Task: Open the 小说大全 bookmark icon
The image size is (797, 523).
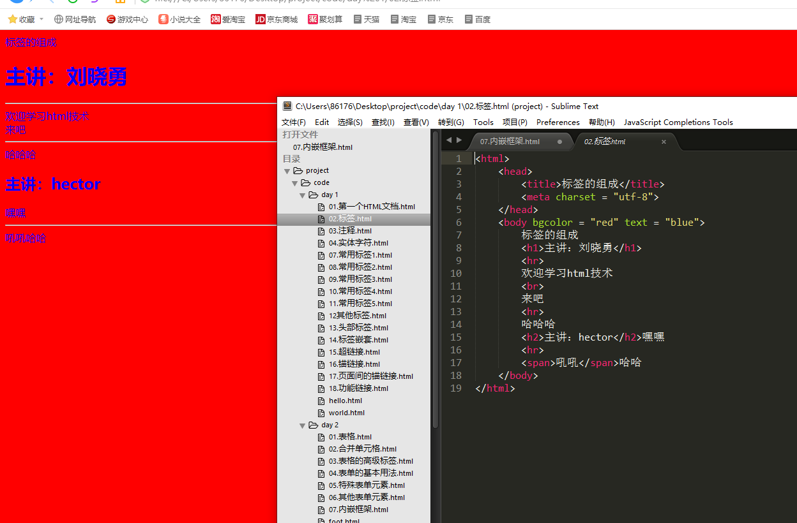Action: point(162,18)
